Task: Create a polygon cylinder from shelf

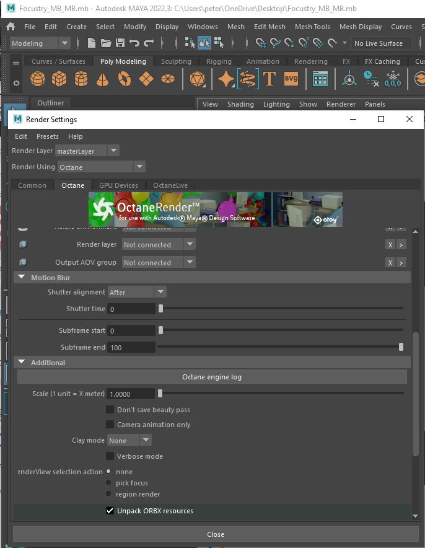Action: pos(81,79)
